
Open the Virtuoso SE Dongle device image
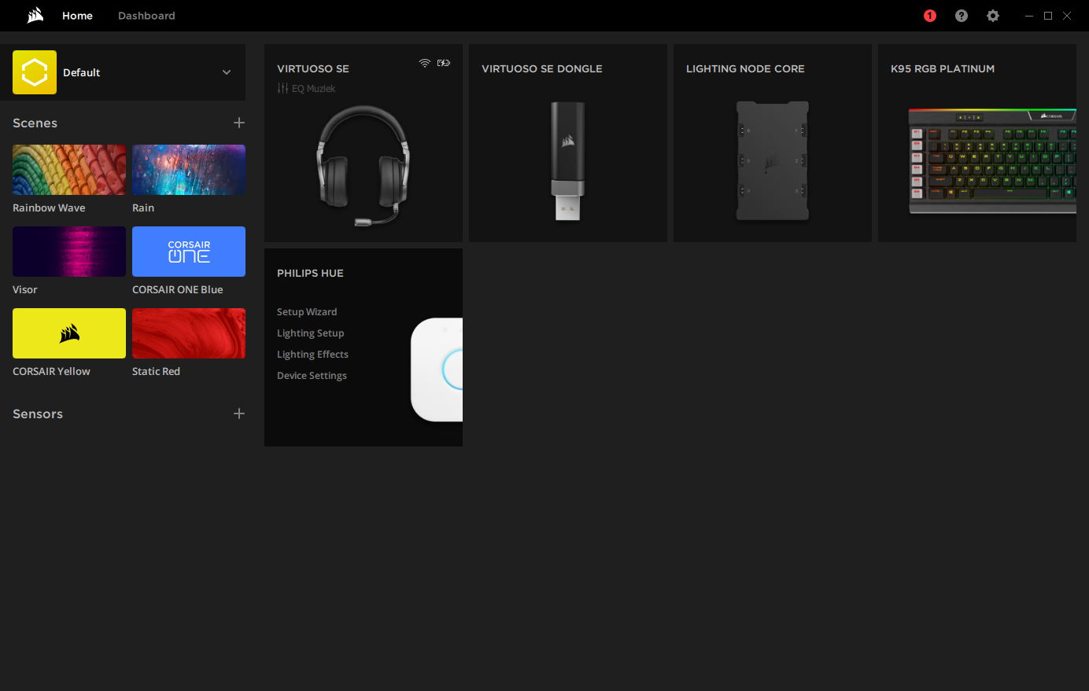567,161
